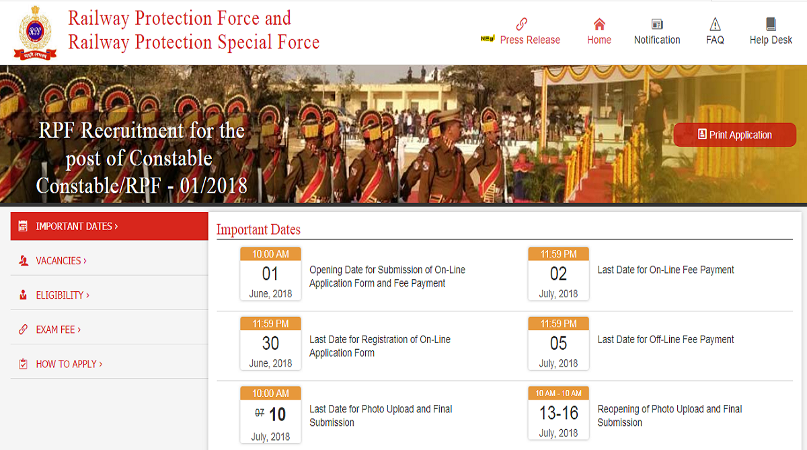The width and height of the screenshot is (807, 450).
Task: Select VACANCIES in the sidebar
Action: [x=110, y=261]
